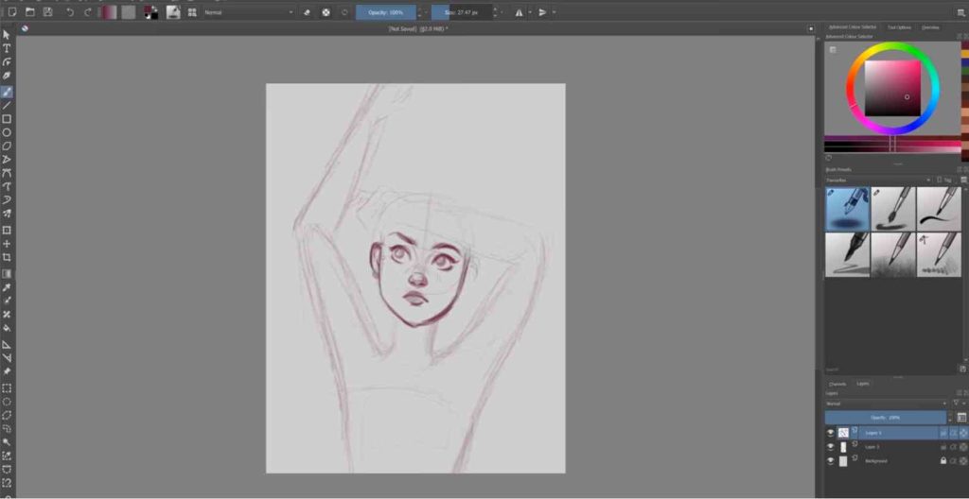Select the Bezier Curve tool
969x499 pixels.
point(7,173)
